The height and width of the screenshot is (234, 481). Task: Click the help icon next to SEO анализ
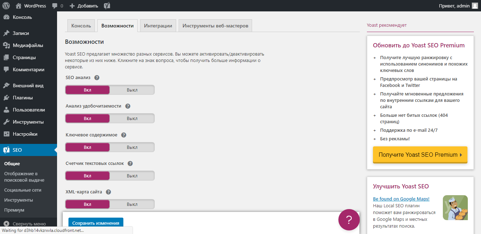(96, 77)
